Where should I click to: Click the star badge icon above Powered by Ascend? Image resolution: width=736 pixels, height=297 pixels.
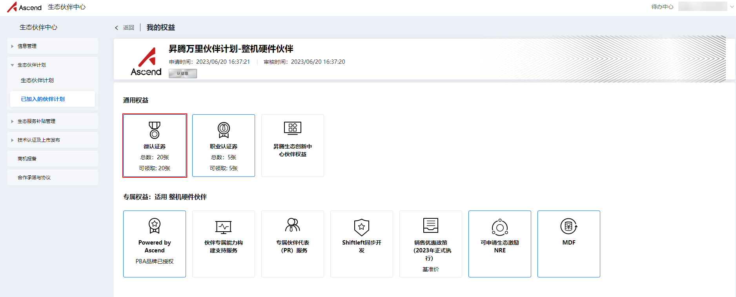tap(155, 226)
